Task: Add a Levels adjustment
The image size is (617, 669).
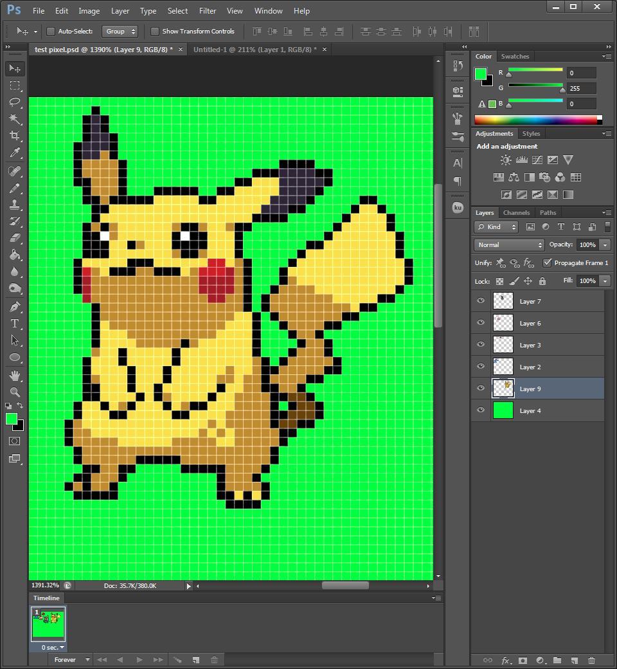Action: (x=521, y=160)
